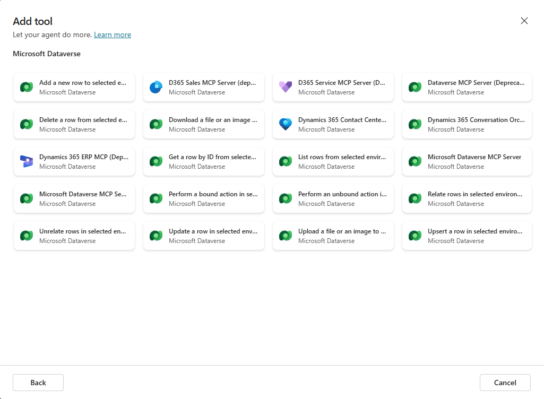Choose 'Delete a row from selected e...' title

(x=83, y=120)
